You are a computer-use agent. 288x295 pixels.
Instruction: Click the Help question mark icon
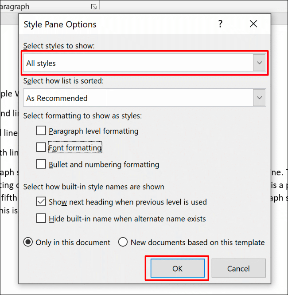[220, 24]
